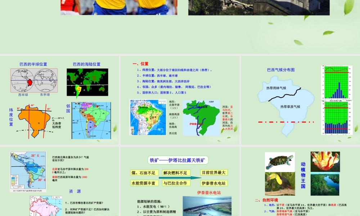The height and width of the screenshot is (216, 360).
Task: Select the red and yellow flower photo
Action: coord(325,162)
